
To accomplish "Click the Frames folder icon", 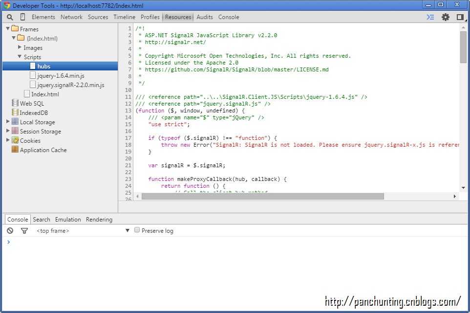I will pos(15,28).
